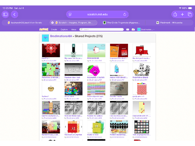Open the orange and angry red block thumbnail
The image size is (195, 146).
tap(119, 50)
